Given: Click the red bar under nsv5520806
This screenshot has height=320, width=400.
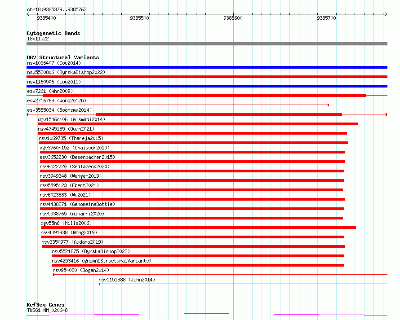Looking at the screenshot, I should [x=207, y=77].
